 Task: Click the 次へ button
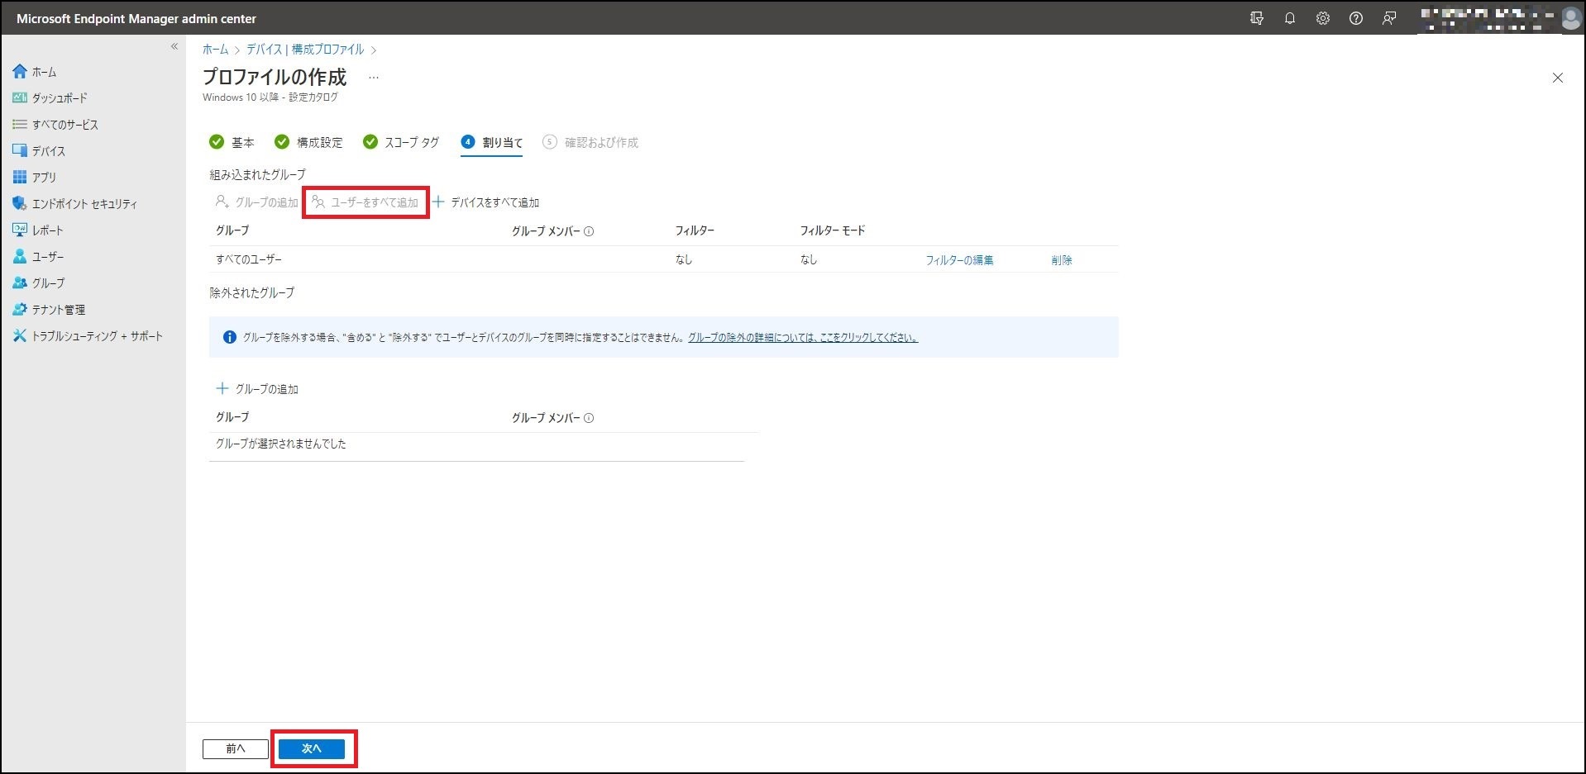pyautogui.click(x=312, y=748)
